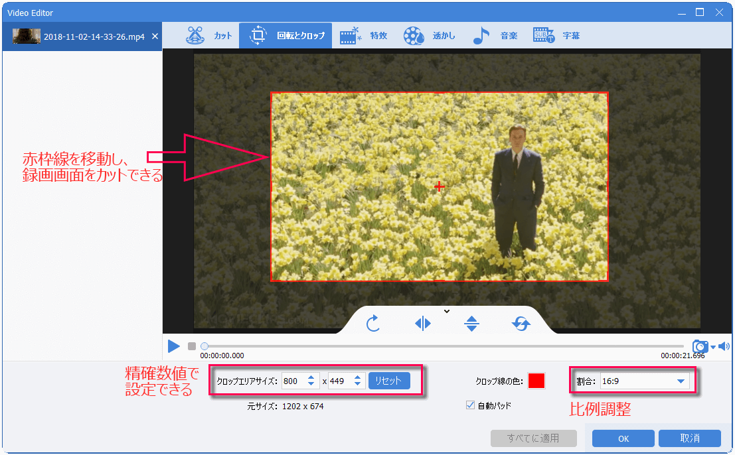The image size is (735, 455).
Task: Increase the crop width value
Action: (311, 377)
